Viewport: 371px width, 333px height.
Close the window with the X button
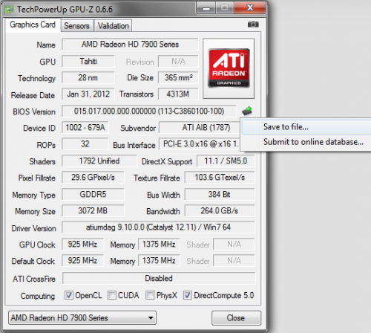pos(250,8)
